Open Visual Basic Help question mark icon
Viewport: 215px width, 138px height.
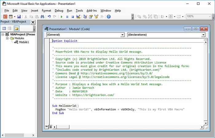coord(109,17)
